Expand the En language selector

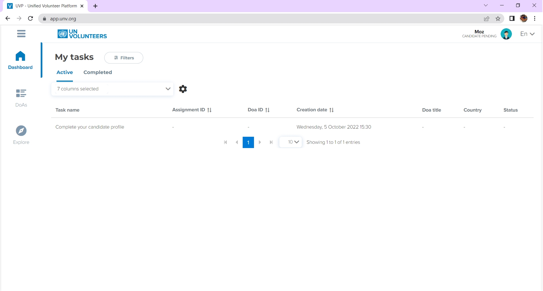527,34
